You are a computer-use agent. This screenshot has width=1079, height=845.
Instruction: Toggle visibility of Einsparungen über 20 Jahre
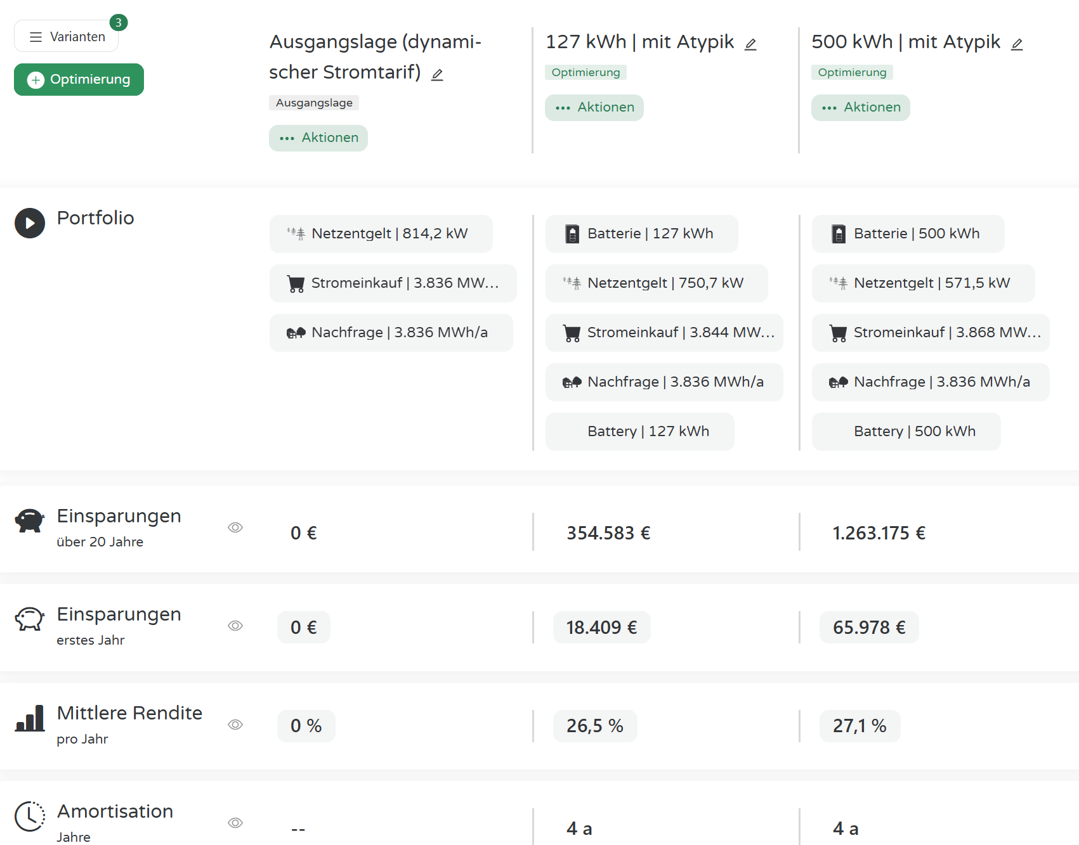235,527
